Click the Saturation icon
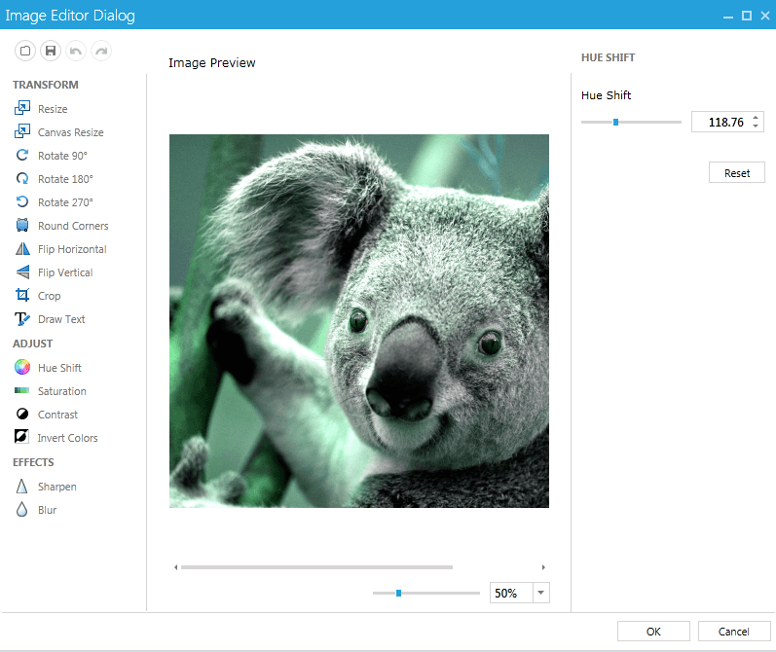Viewport: 776px width, 652px height. [x=22, y=391]
